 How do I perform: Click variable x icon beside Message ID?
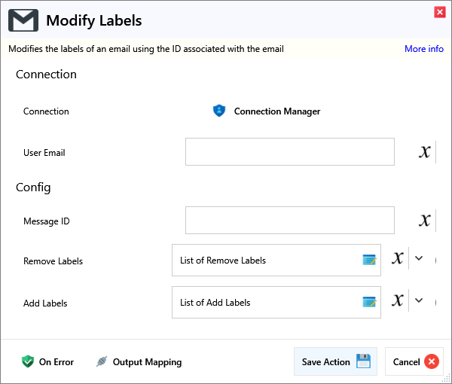tap(425, 220)
